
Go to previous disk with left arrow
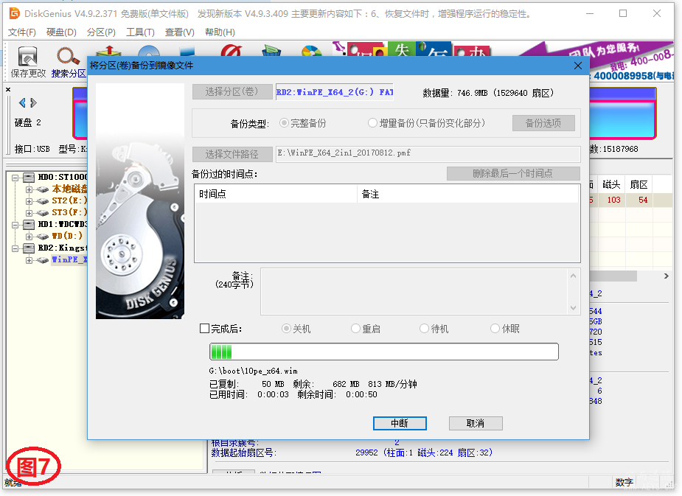click(22, 103)
